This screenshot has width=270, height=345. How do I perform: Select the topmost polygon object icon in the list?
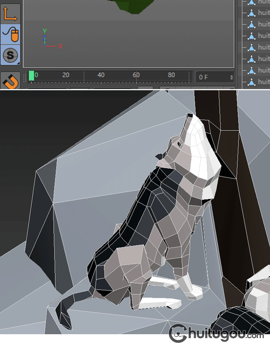click(251, 2)
